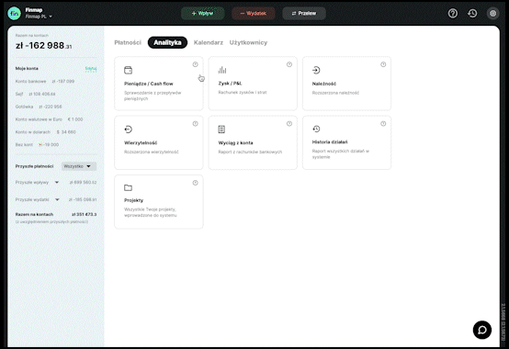
Task: Click the Finmap logo icon
Action: 15,13
